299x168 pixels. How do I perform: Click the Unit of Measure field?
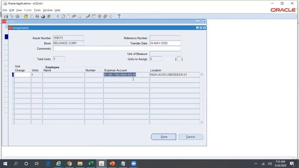(165, 54)
